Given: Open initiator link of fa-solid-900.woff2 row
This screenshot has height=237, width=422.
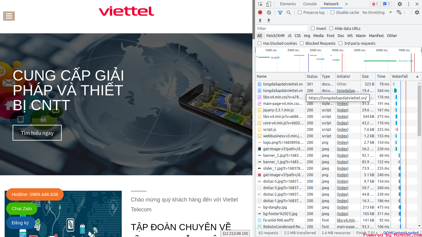Looking at the screenshot, I should click(x=348, y=220).
